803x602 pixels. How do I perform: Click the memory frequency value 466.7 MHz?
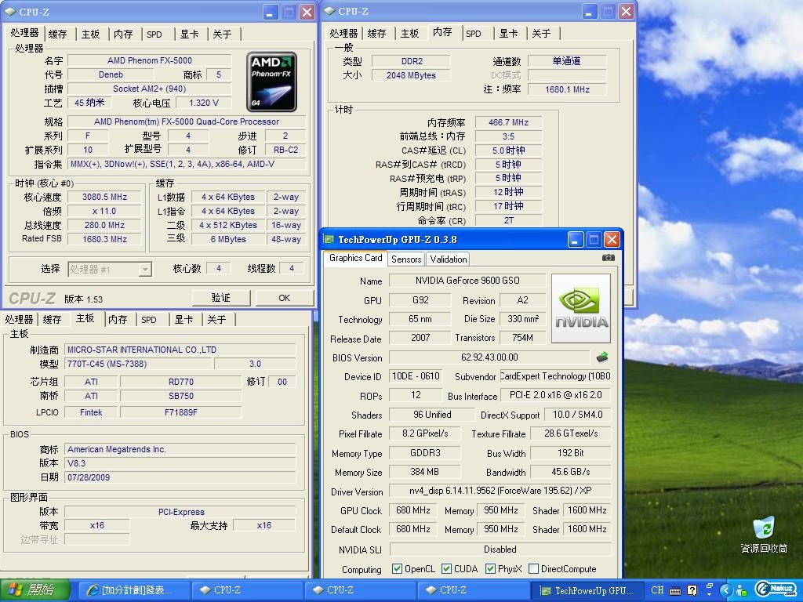coord(508,122)
